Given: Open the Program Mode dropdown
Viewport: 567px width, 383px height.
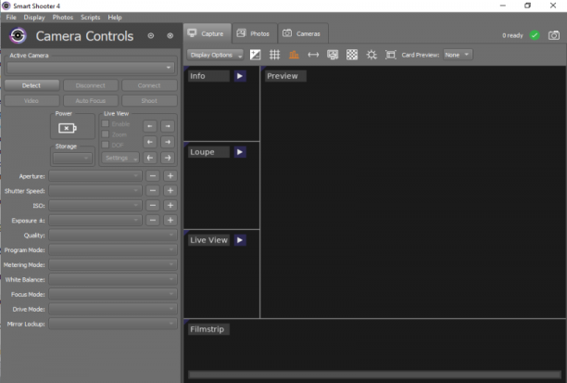Looking at the screenshot, I should [x=113, y=249].
